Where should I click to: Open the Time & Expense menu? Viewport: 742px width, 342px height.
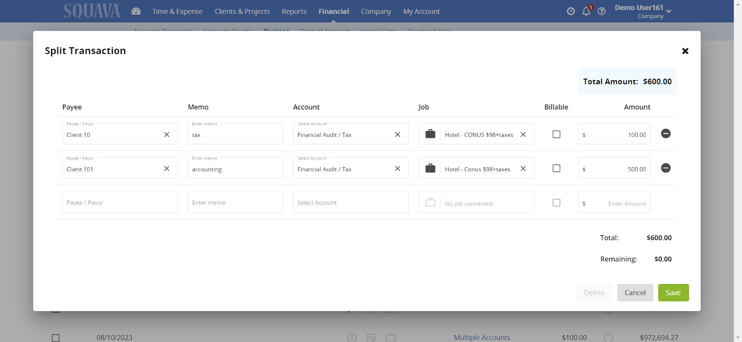[178, 11]
